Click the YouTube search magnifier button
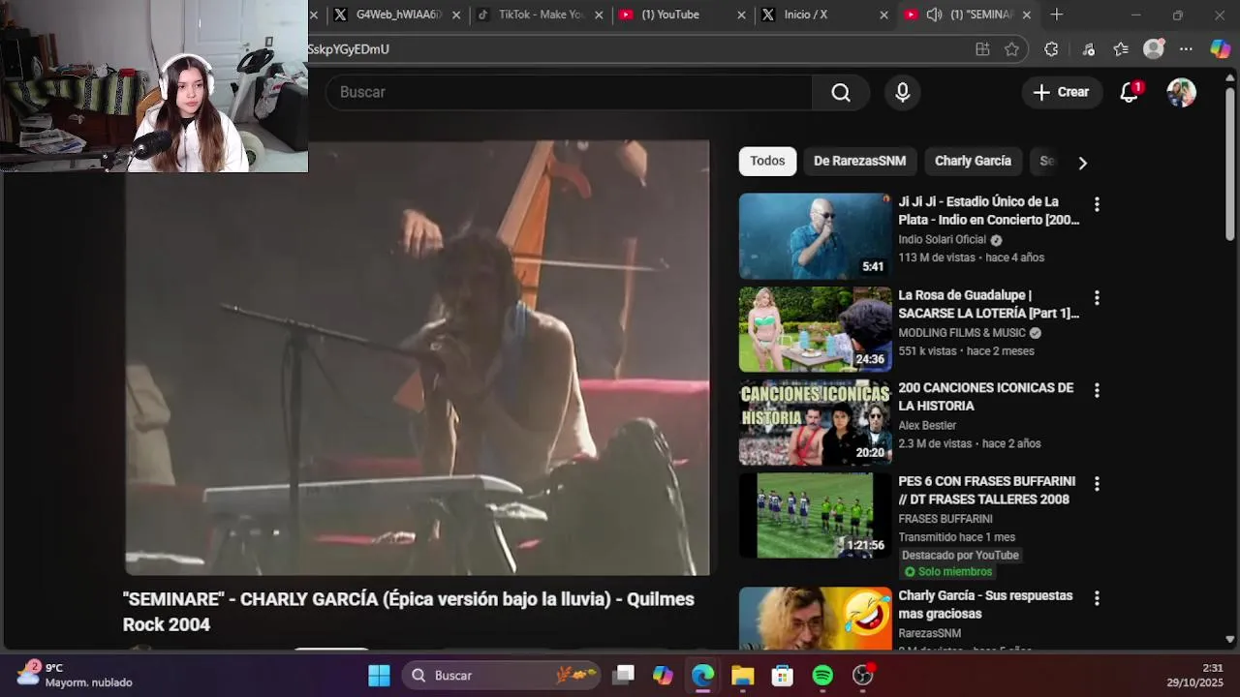1240x697 pixels. pyautogui.click(x=841, y=92)
